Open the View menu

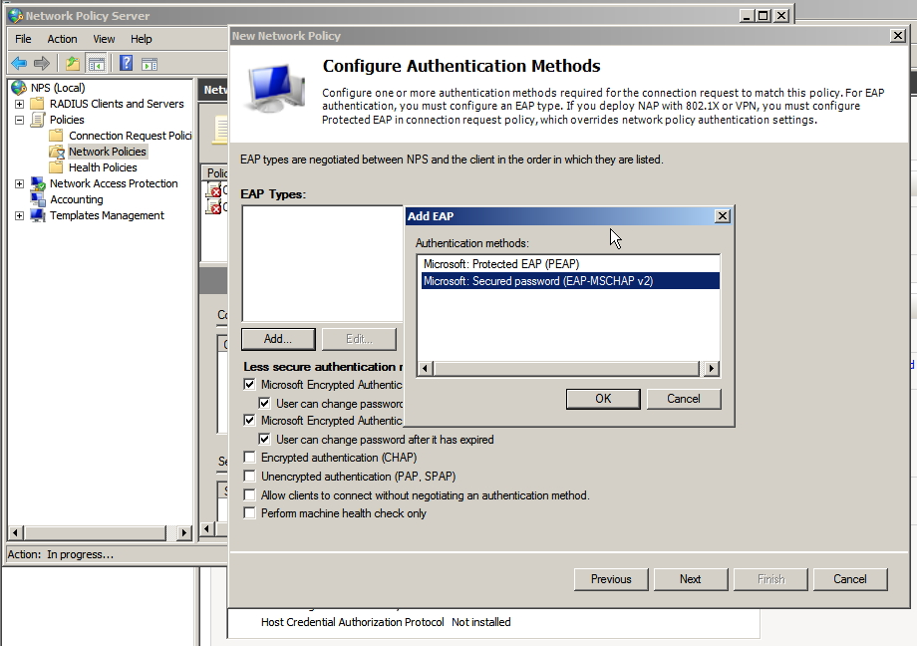click(x=104, y=39)
